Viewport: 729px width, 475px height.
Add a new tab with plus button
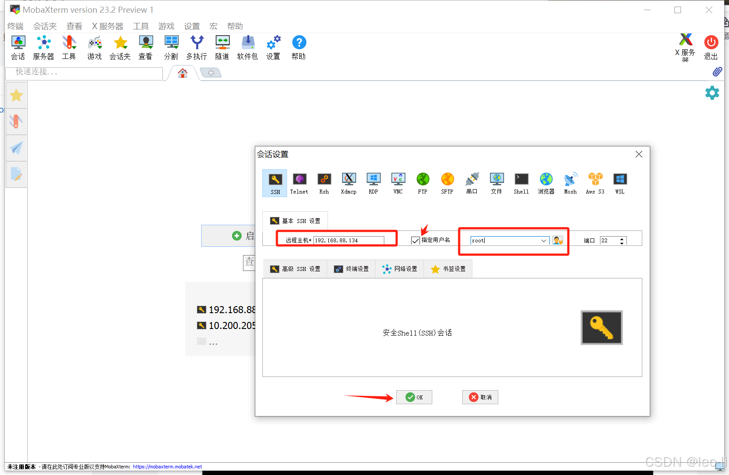coord(211,73)
